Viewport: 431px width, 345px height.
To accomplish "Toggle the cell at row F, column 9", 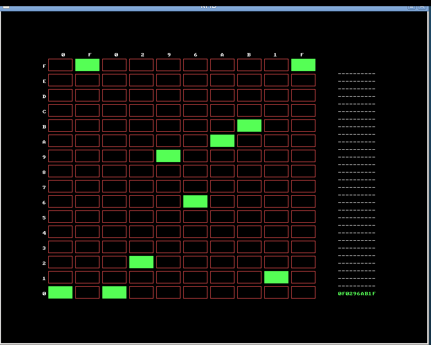I will click(x=168, y=65).
